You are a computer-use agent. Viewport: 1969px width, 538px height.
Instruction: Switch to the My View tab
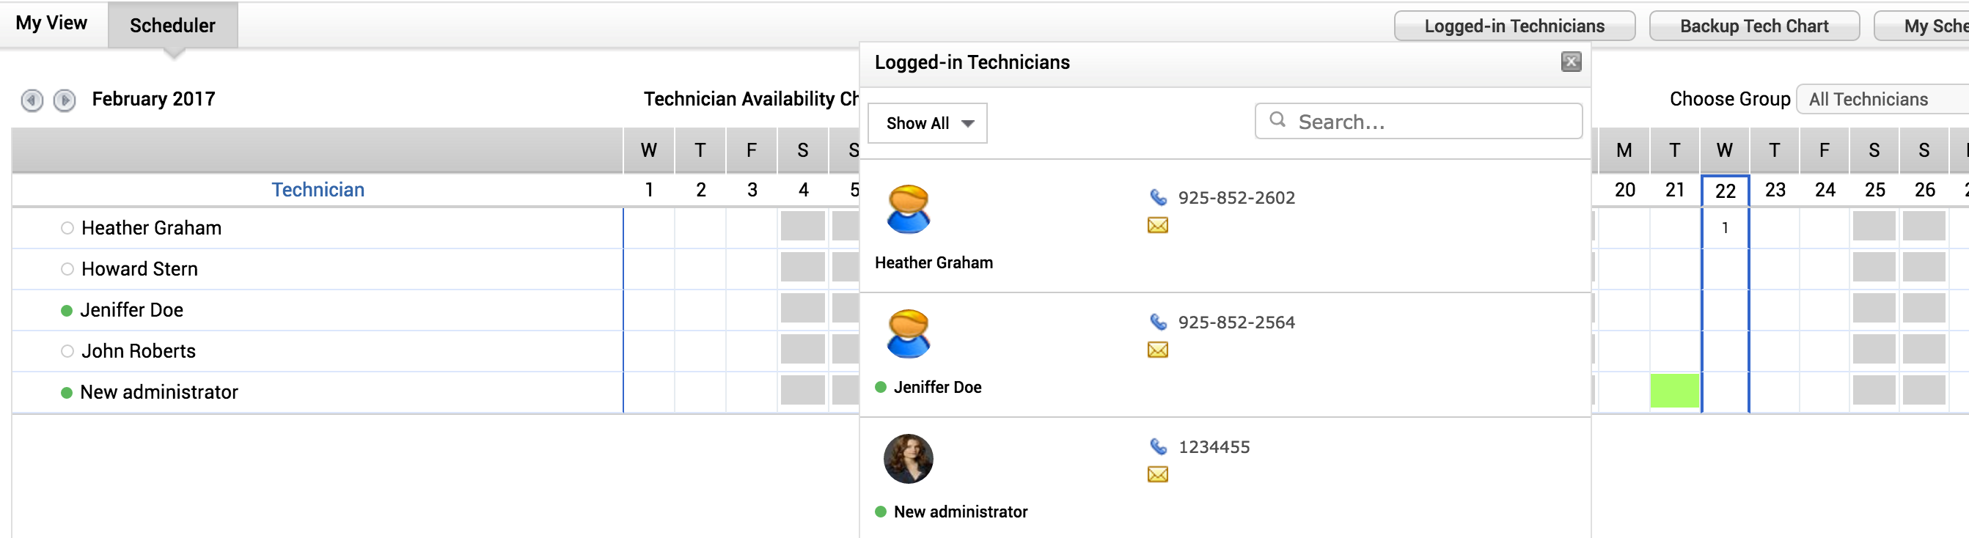point(51,23)
